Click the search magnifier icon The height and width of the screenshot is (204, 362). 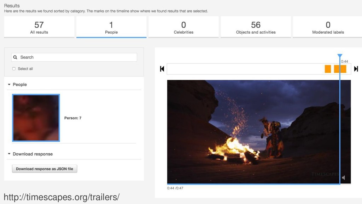pos(15,57)
